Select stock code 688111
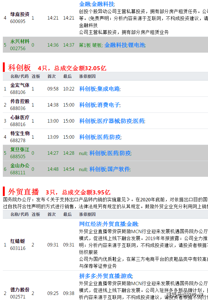This screenshot has height=300, width=208. point(18,173)
